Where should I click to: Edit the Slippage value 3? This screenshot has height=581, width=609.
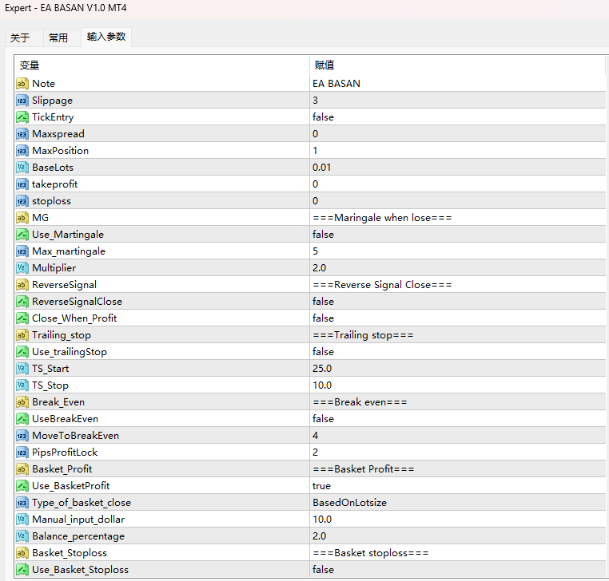pos(457,101)
